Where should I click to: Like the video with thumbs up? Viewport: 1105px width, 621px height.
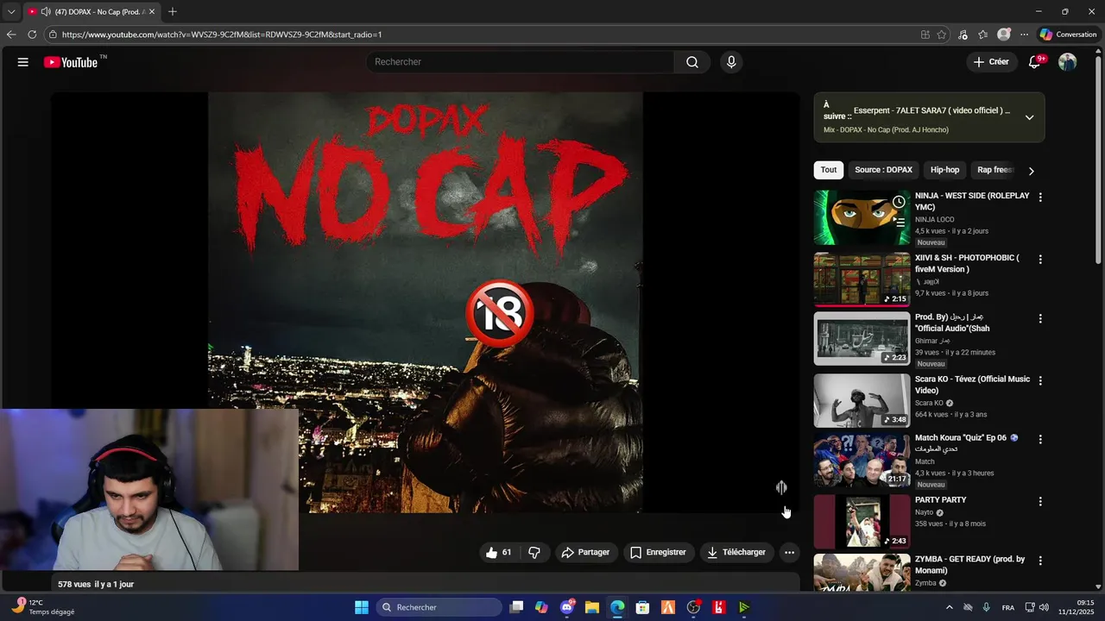click(x=500, y=553)
